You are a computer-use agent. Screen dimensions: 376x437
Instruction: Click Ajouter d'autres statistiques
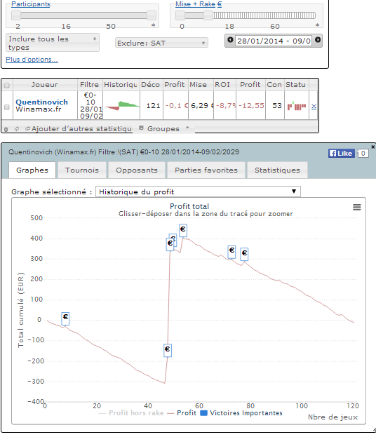click(81, 129)
